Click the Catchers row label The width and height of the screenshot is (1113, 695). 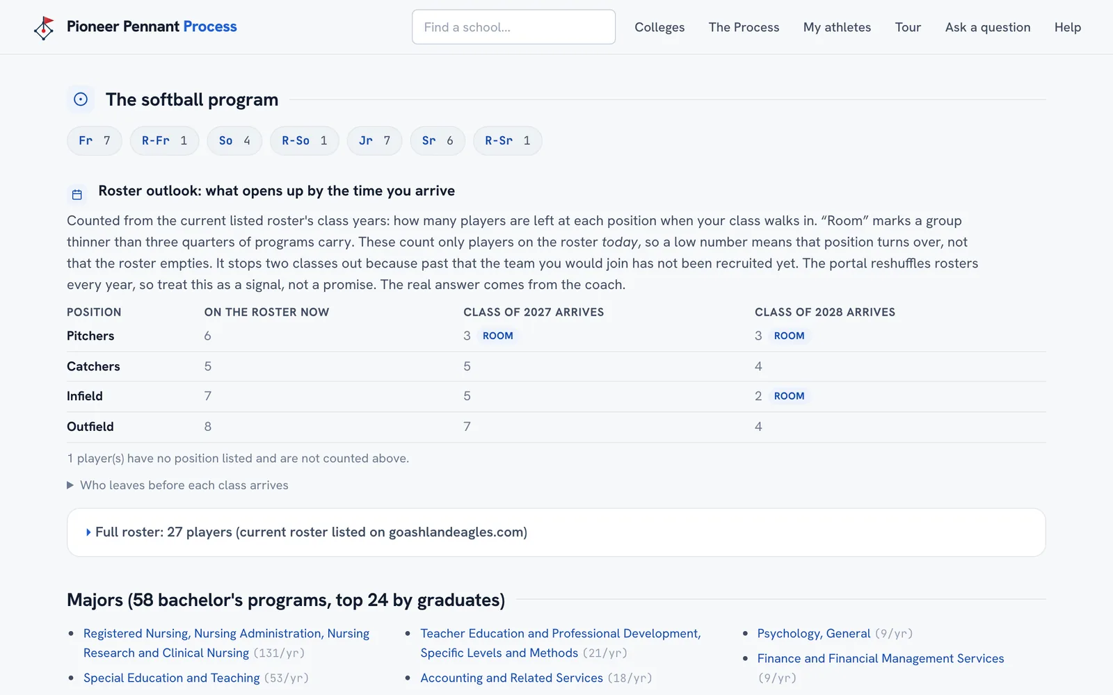pyautogui.click(x=93, y=366)
